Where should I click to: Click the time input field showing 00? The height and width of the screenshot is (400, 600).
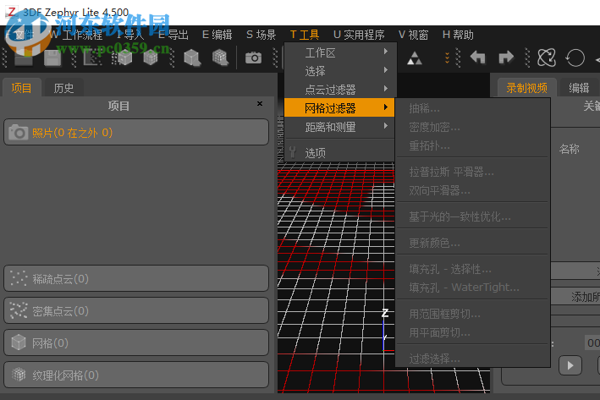592,342
